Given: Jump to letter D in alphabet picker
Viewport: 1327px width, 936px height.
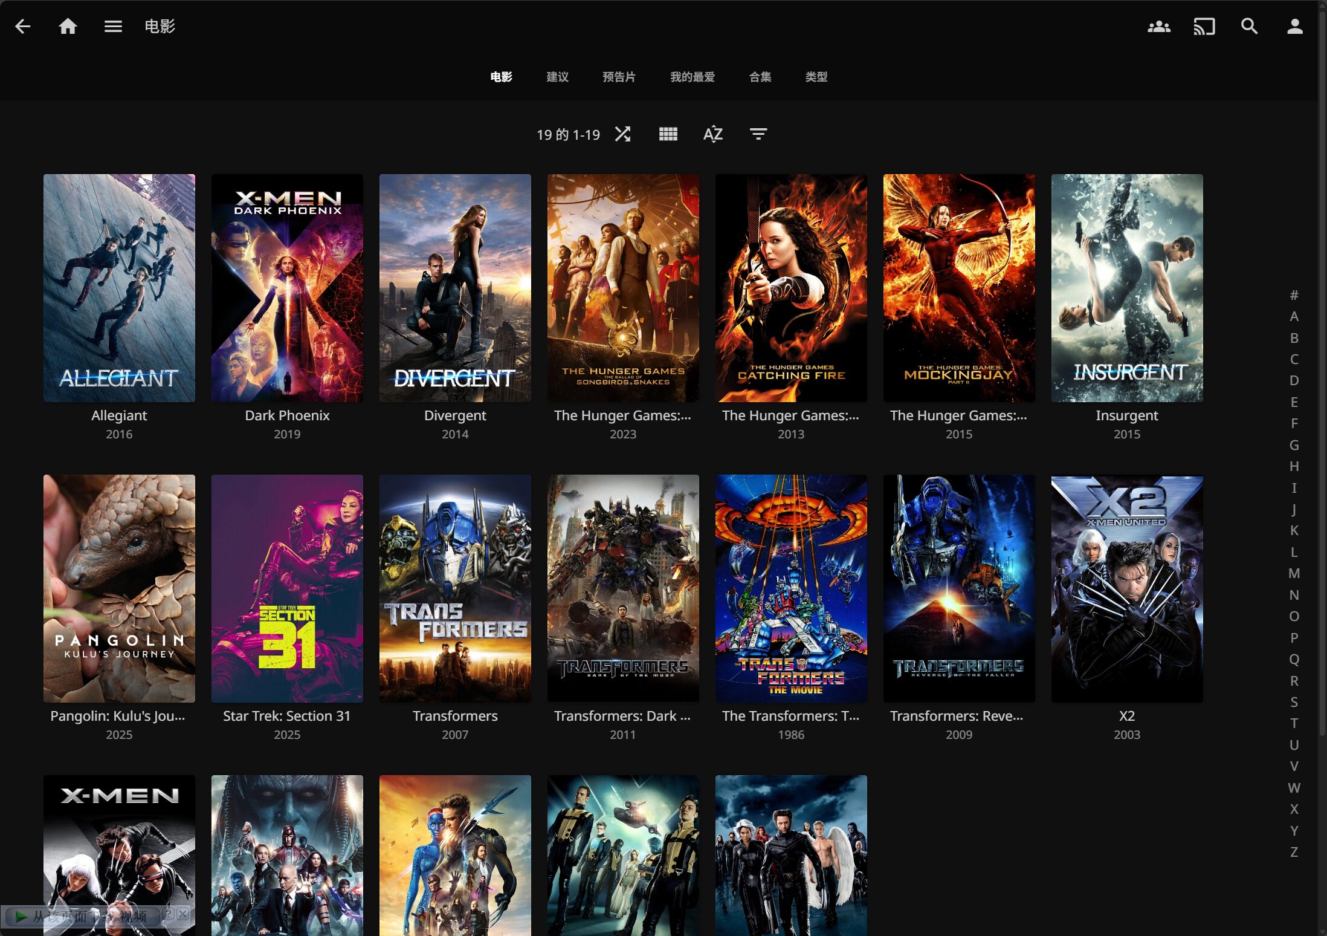Looking at the screenshot, I should point(1294,380).
